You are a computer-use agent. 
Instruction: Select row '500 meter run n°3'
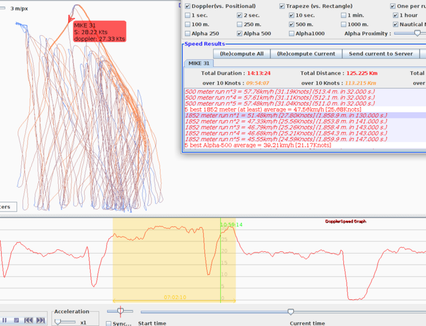coord(305,91)
